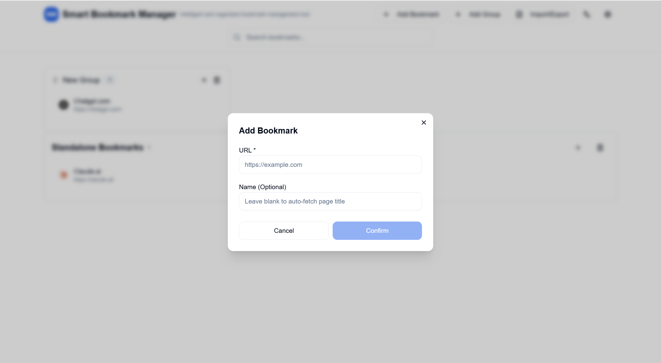Select the plus icon next to Add Bookmark

[386, 14]
